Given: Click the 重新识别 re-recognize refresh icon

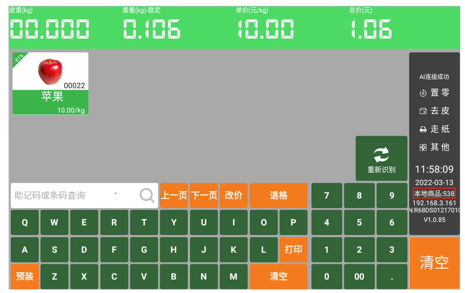Looking at the screenshot, I should pos(381,155).
